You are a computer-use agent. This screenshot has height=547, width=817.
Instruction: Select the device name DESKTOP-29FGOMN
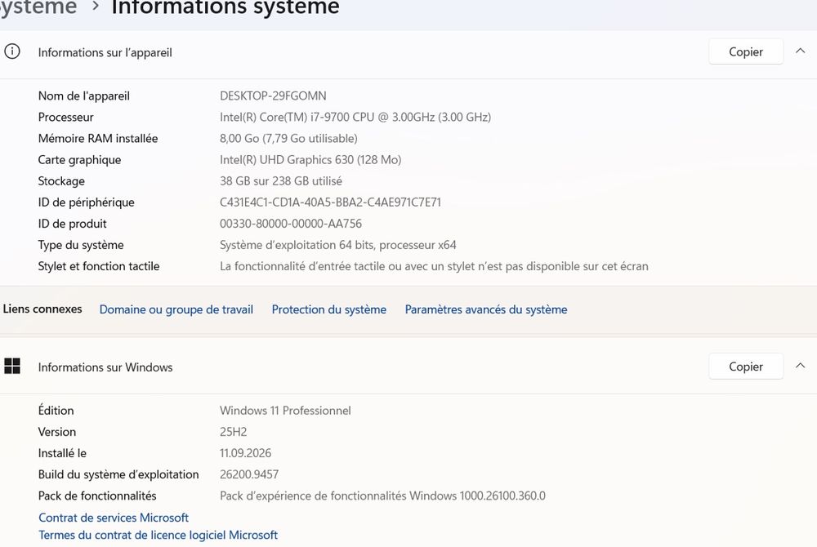pyautogui.click(x=273, y=96)
